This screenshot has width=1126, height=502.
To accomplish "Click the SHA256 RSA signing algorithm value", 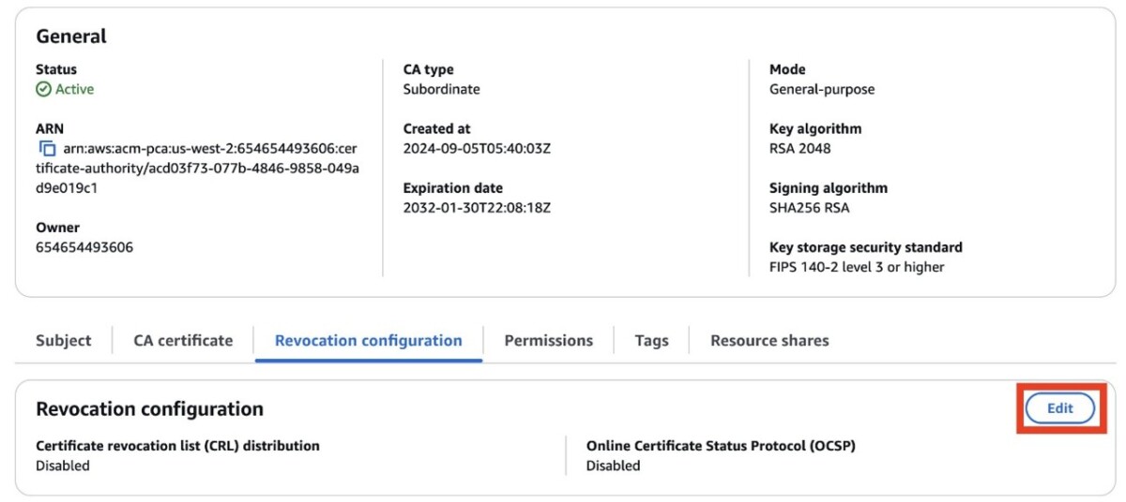I will pyautogui.click(x=809, y=208).
